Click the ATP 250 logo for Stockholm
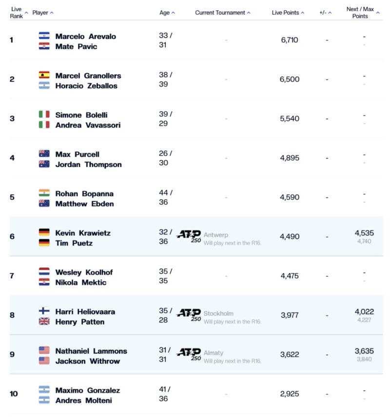 (189, 315)
